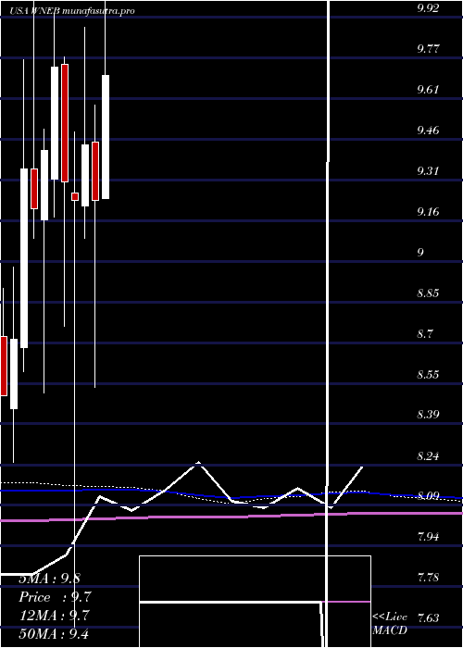Click the 50MA : 9.4 readout
Viewport: 463px width, 648px height.
click(56, 633)
